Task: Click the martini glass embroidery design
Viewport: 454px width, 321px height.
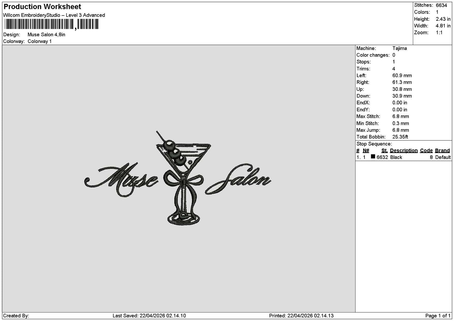Action: pos(183,178)
